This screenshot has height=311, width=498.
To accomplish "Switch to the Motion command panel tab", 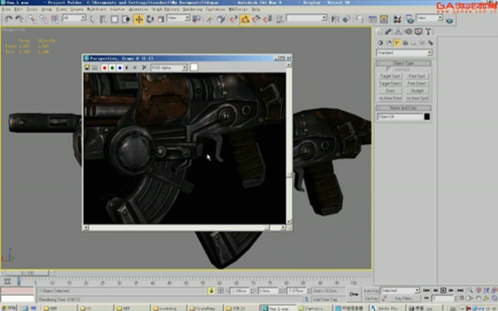I will (x=408, y=31).
